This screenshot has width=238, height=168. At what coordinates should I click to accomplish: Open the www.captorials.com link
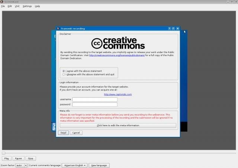tap(118, 94)
